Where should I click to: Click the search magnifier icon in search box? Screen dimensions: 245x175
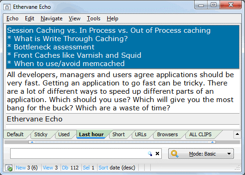point(150,154)
